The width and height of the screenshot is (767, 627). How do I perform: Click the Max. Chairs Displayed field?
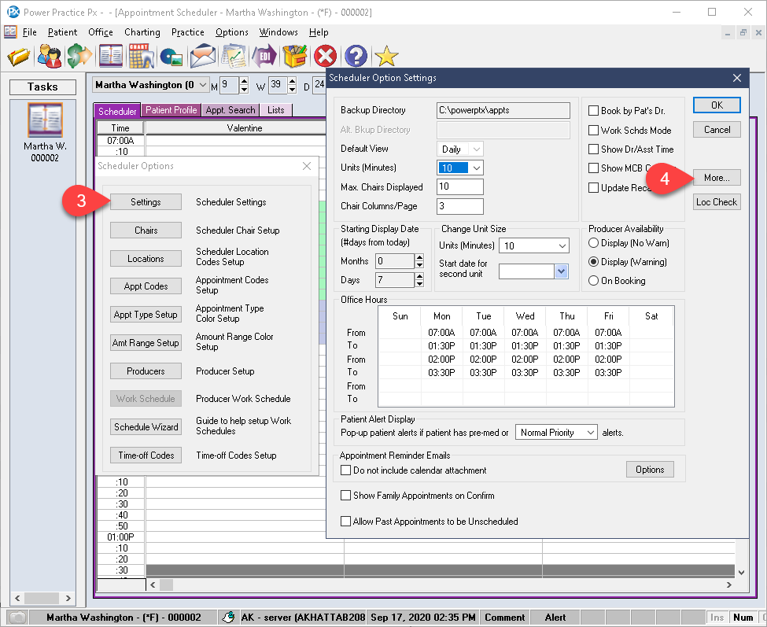(x=460, y=186)
